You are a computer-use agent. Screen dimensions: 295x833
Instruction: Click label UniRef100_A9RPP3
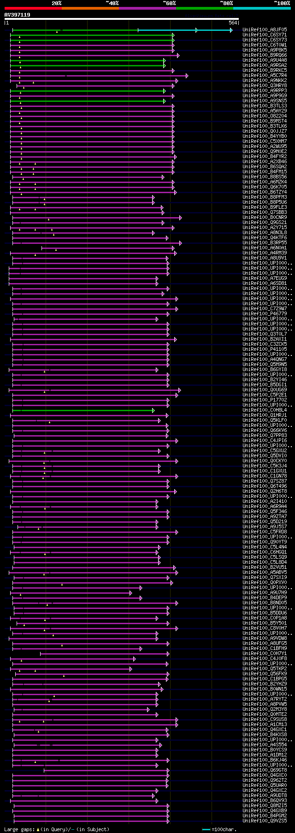coord(265,91)
